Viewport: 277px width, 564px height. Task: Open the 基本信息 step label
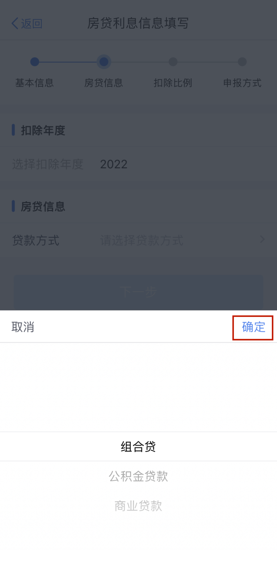34,83
